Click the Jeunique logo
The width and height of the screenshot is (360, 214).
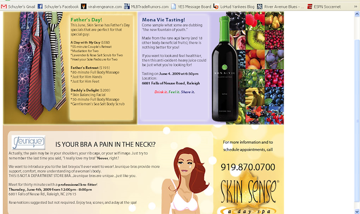tap(28, 142)
